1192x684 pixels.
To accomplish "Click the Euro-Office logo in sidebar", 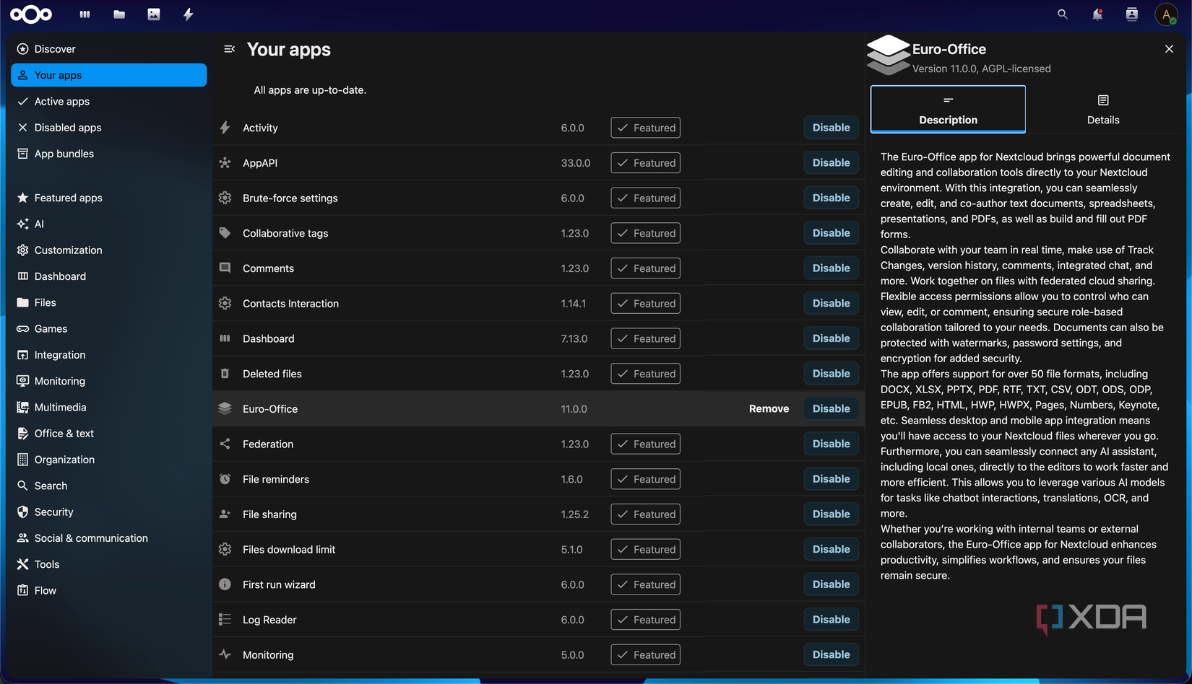I will tap(888, 55).
